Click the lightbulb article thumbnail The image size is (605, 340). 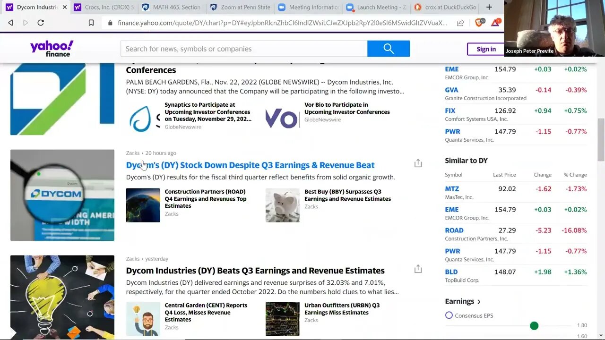tap(62, 297)
